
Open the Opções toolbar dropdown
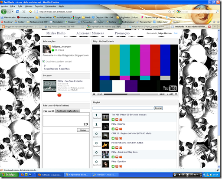[175, 22]
